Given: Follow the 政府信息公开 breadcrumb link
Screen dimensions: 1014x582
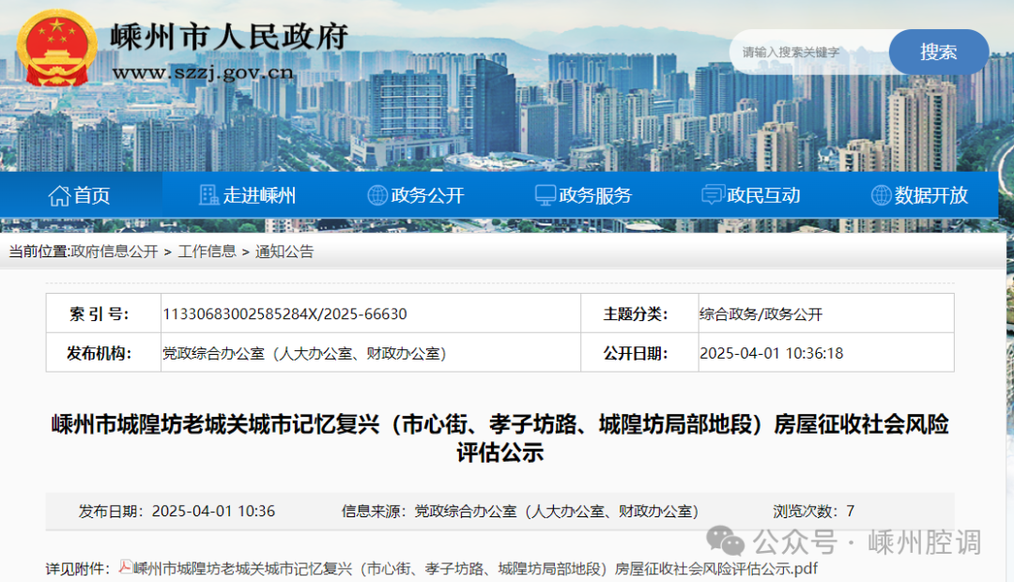Looking at the screenshot, I should click(115, 252).
